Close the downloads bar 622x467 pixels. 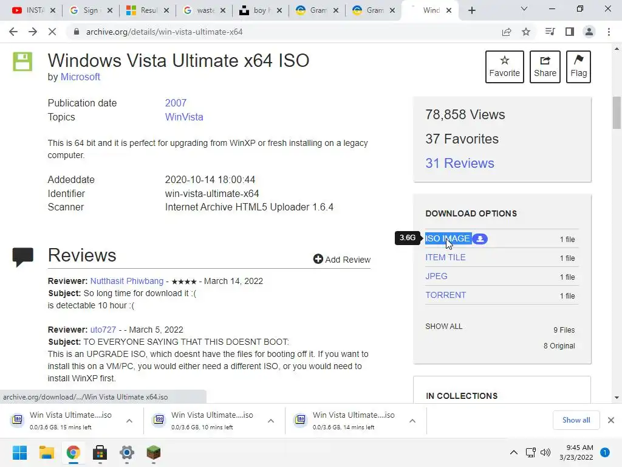click(611, 420)
